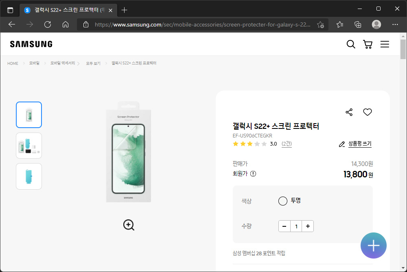
Task: Click the 14,300원 sale price
Action: pos(362,164)
